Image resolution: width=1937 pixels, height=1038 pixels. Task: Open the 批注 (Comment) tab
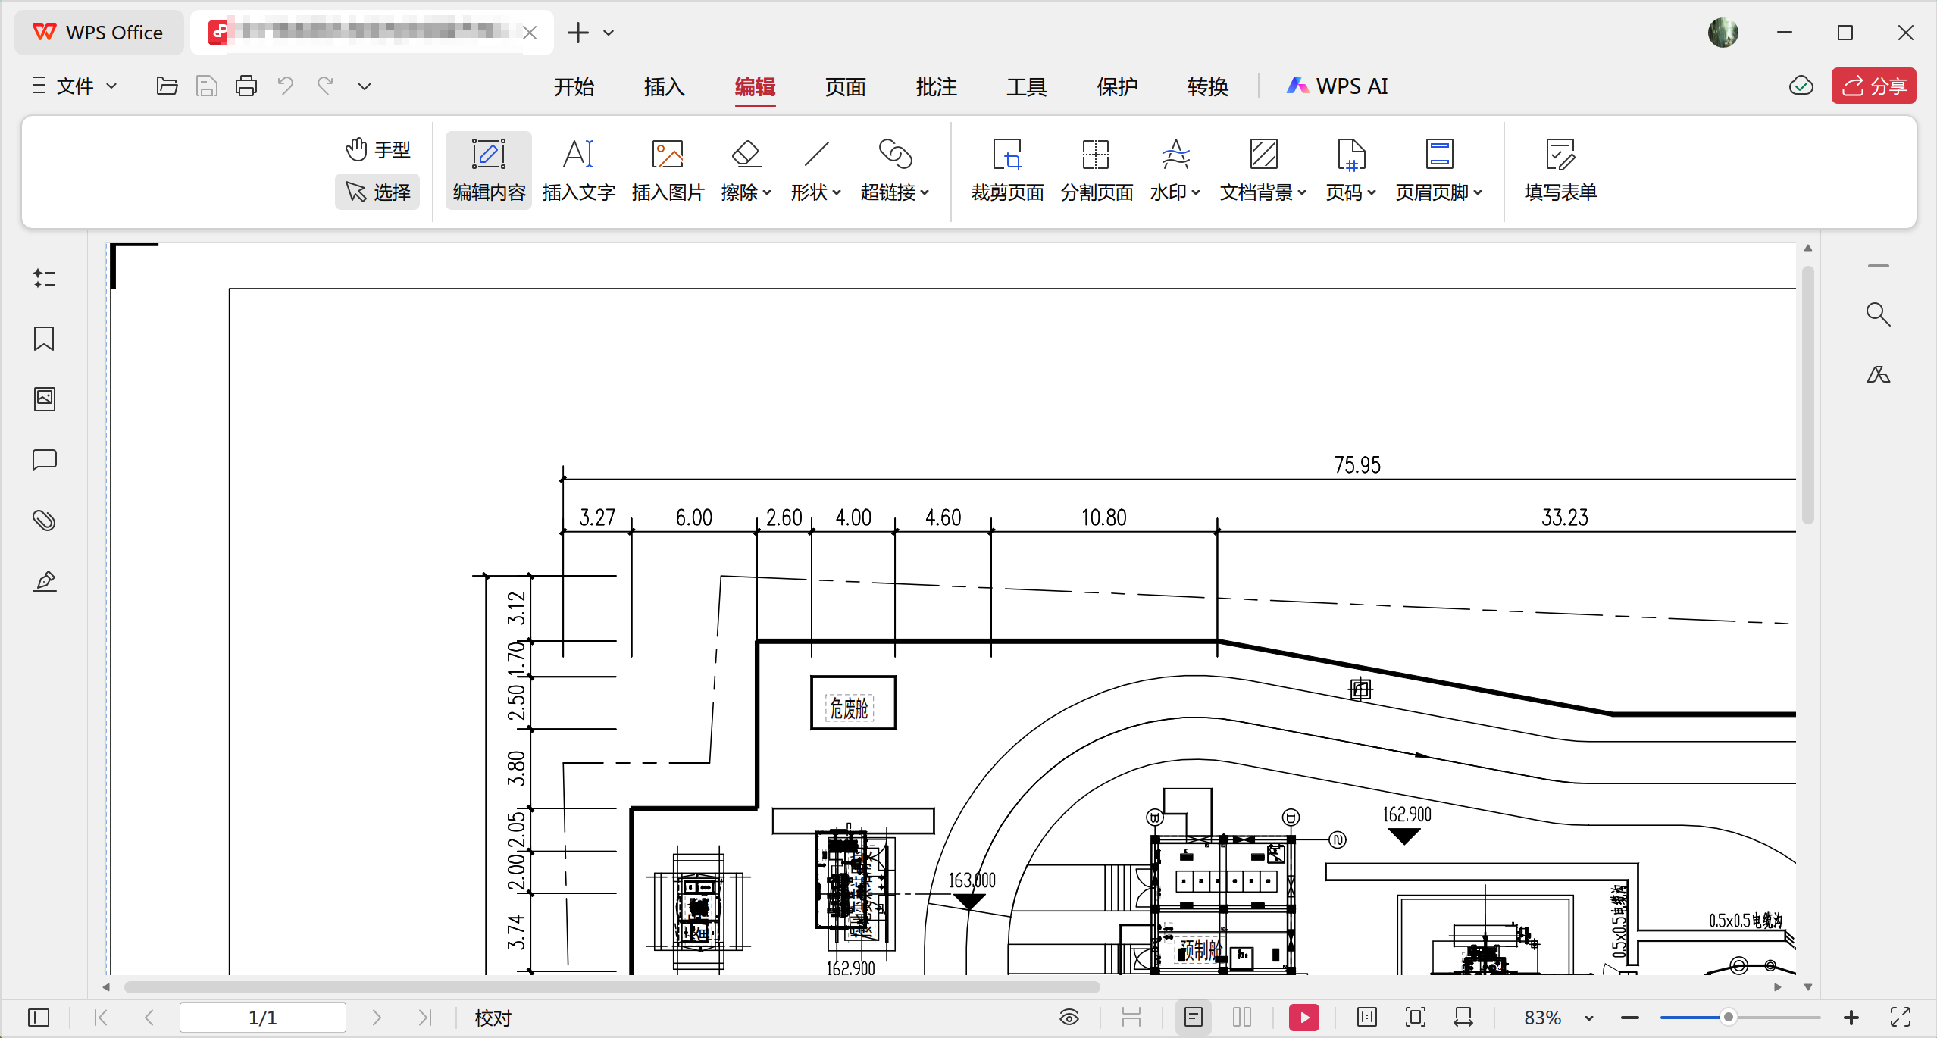click(x=936, y=86)
